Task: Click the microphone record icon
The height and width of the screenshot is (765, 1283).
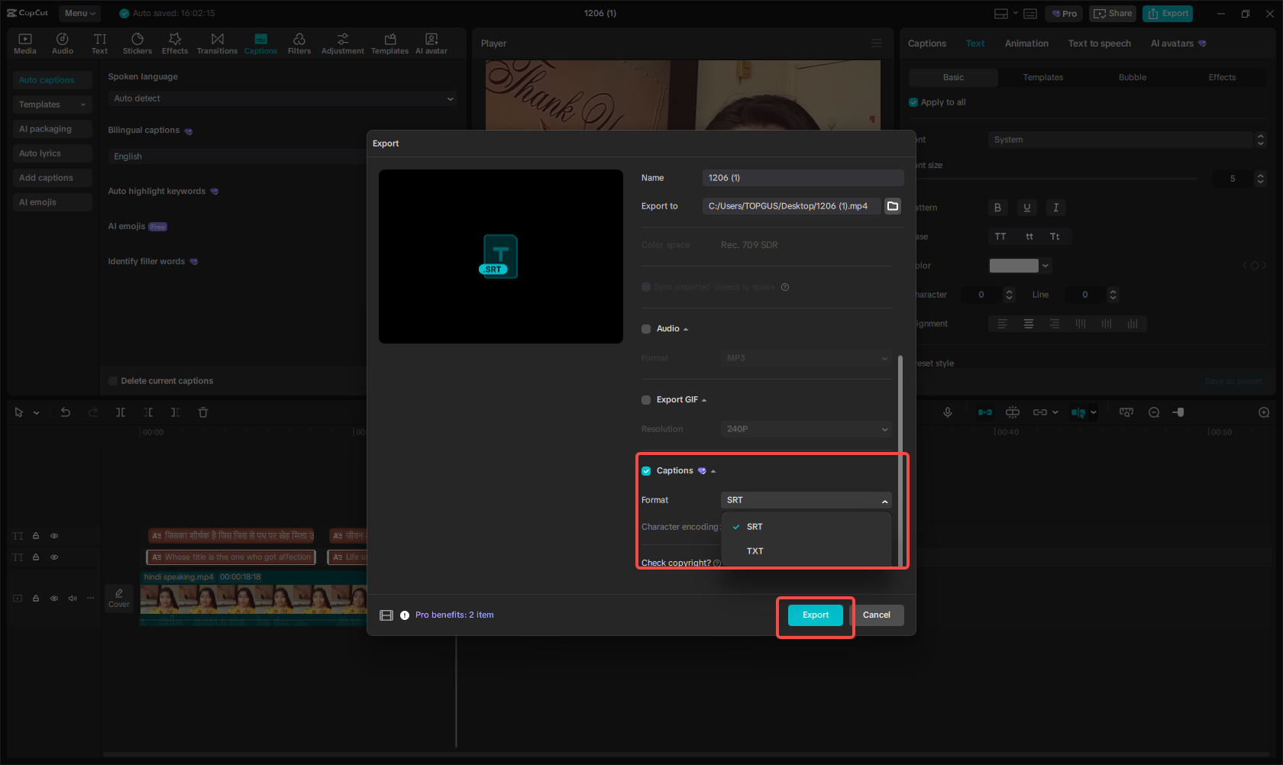Action: tap(948, 412)
